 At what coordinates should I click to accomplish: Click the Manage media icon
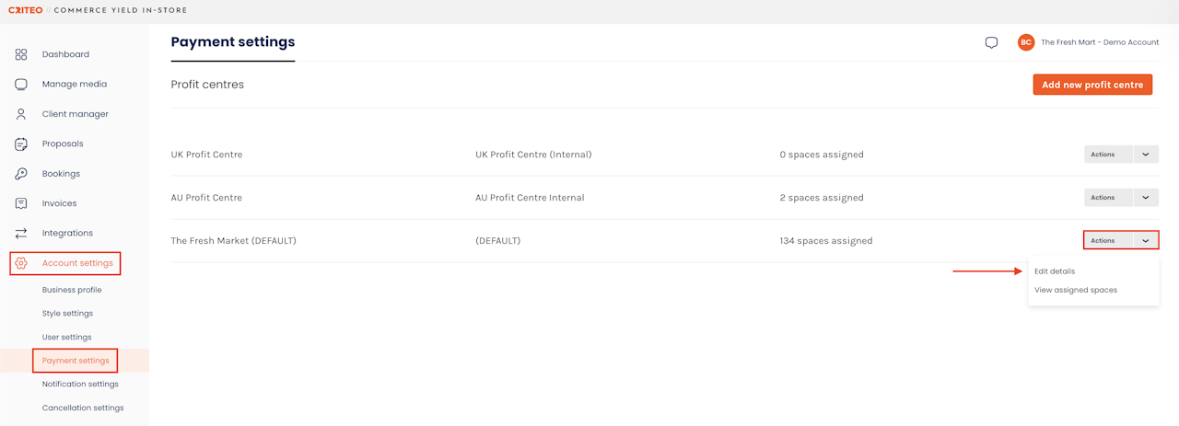[x=21, y=85]
